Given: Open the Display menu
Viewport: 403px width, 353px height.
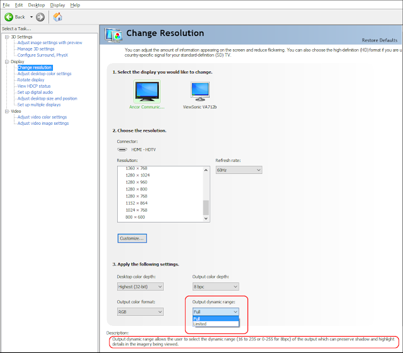Looking at the screenshot, I should pyautogui.click(x=57, y=5).
